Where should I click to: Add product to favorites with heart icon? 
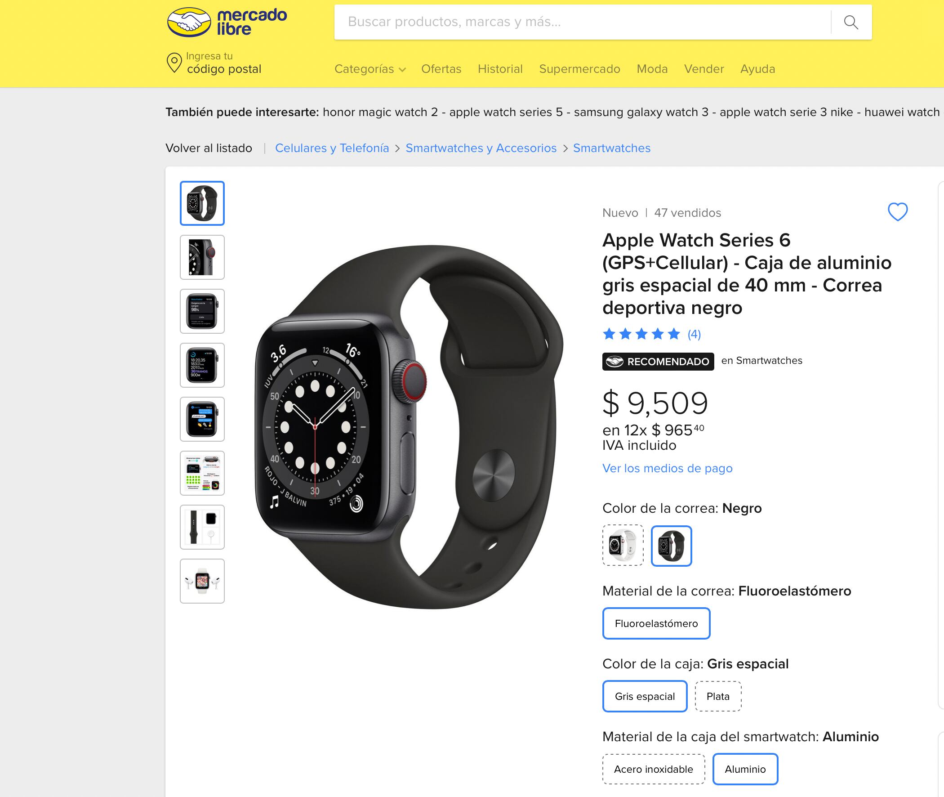(x=898, y=211)
